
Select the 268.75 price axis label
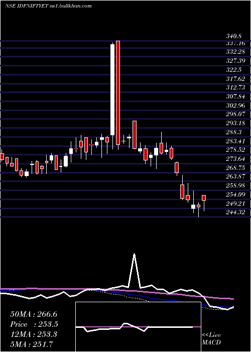pos(235,167)
